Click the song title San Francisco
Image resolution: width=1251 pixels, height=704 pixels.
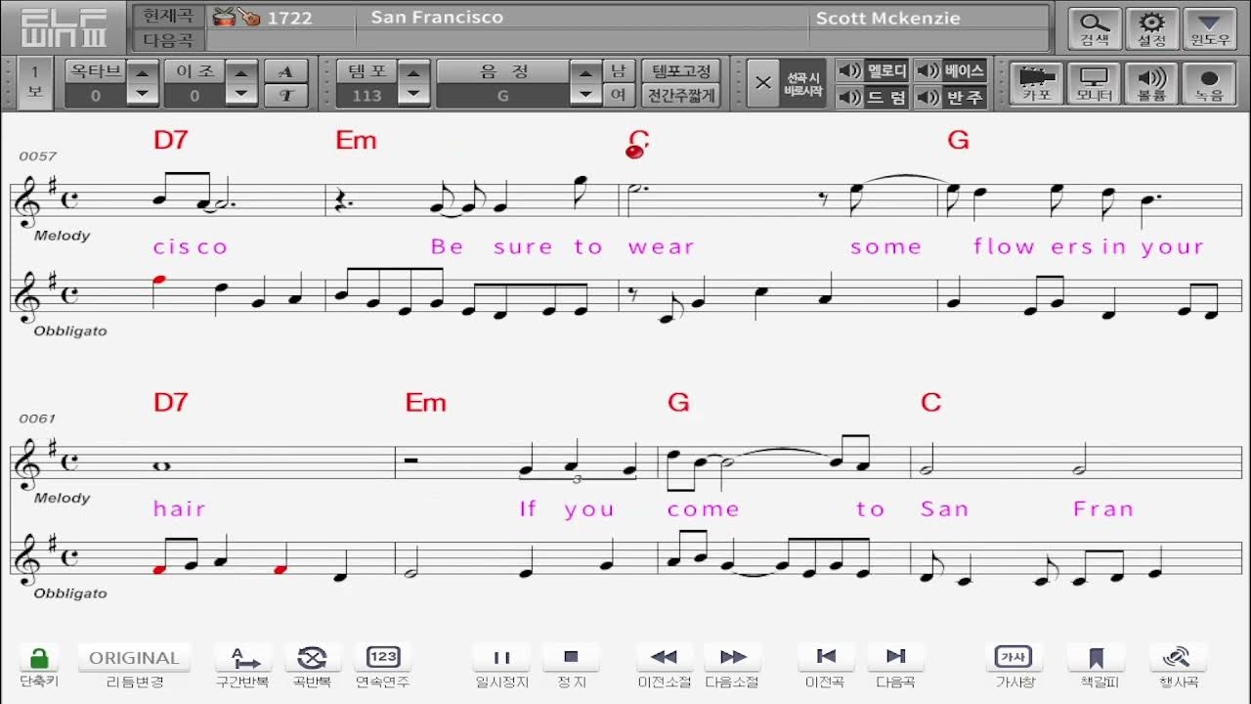437,18
